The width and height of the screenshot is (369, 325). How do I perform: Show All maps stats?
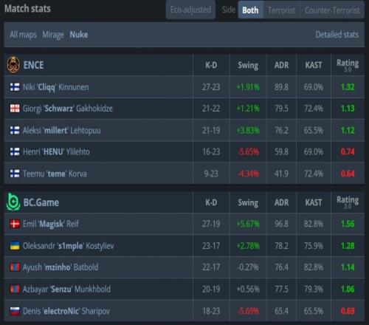[23, 35]
